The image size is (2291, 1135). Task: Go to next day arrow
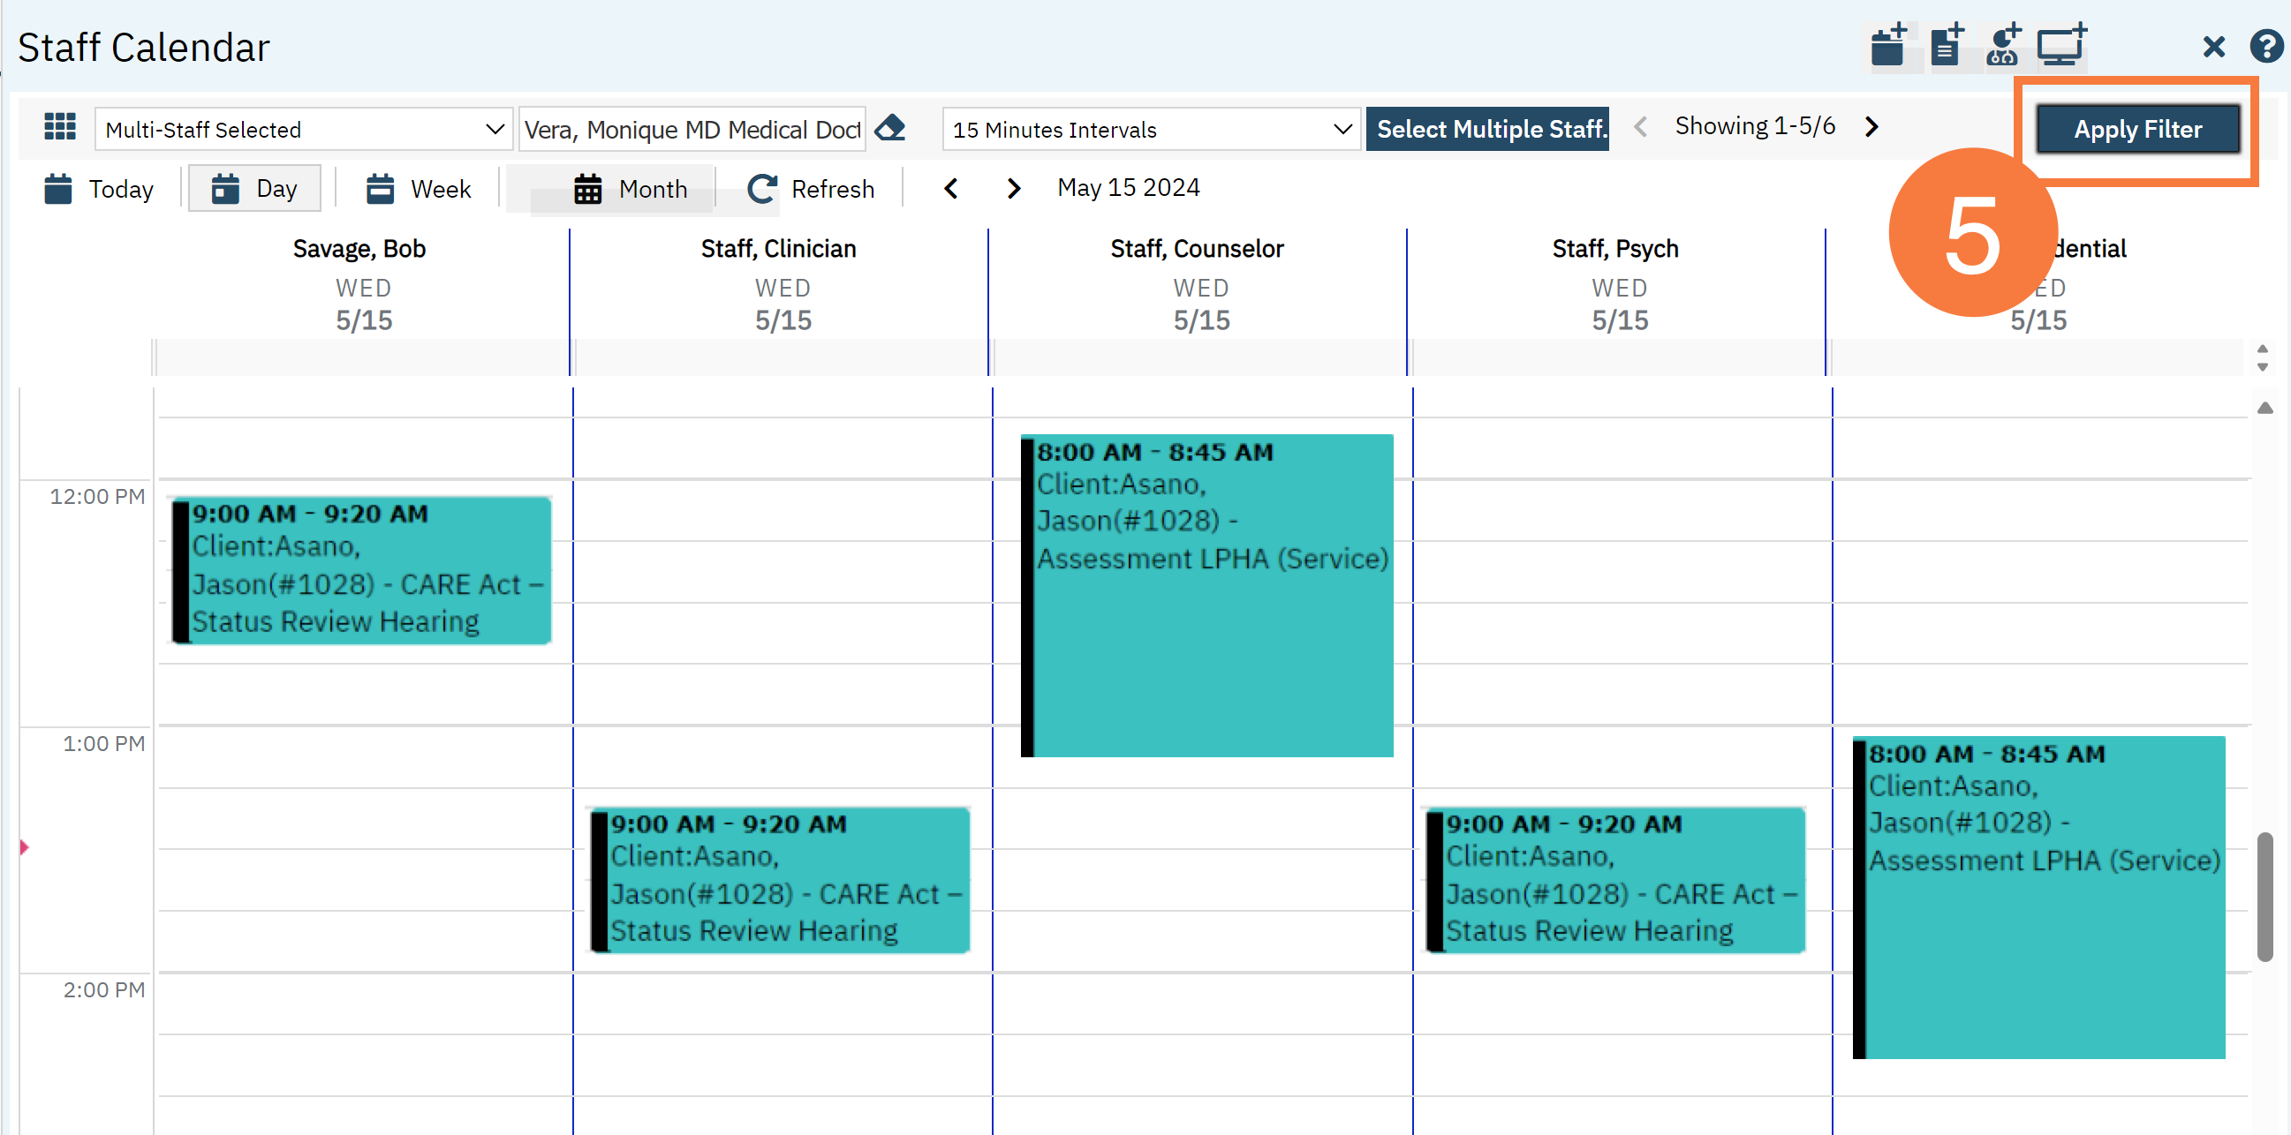pos(1013,188)
